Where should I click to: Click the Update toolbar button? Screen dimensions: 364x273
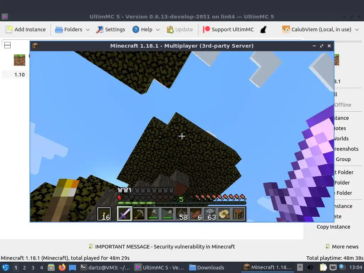(180, 30)
